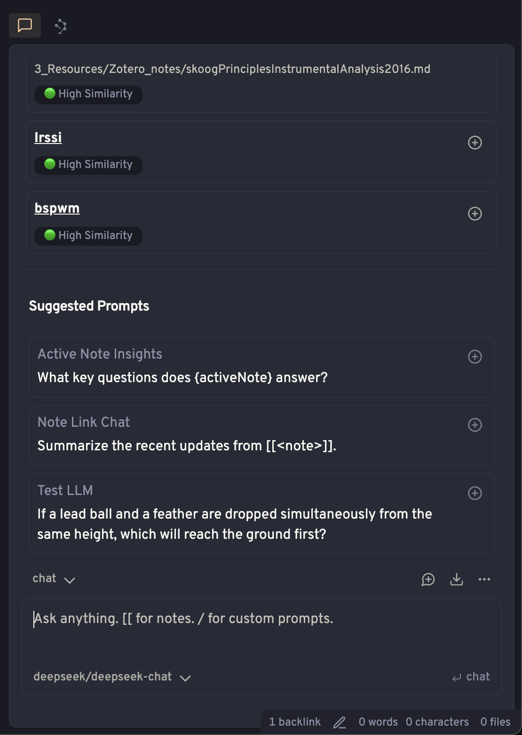Expand the chat mode dropdown
The width and height of the screenshot is (522, 735).
(54, 579)
